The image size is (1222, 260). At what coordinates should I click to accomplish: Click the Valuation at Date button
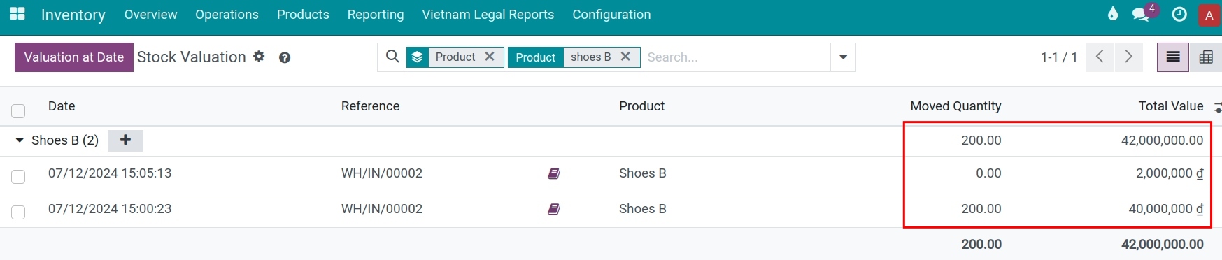point(74,57)
